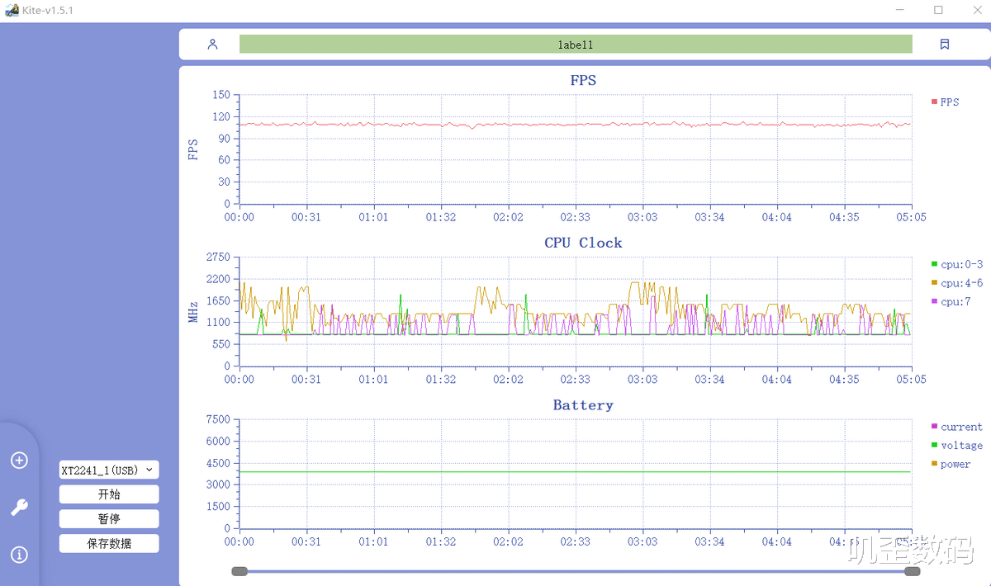Open the wrench settings icon
991x586 pixels.
point(19,508)
